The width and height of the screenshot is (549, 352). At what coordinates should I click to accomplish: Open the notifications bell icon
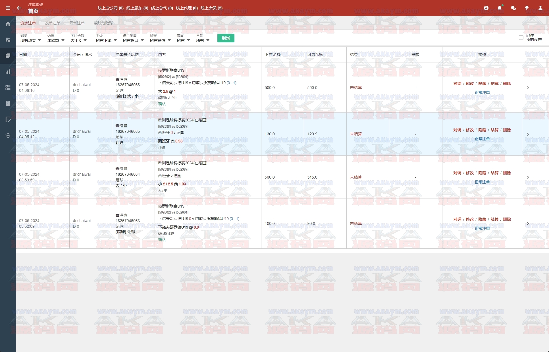tap(499, 8)
